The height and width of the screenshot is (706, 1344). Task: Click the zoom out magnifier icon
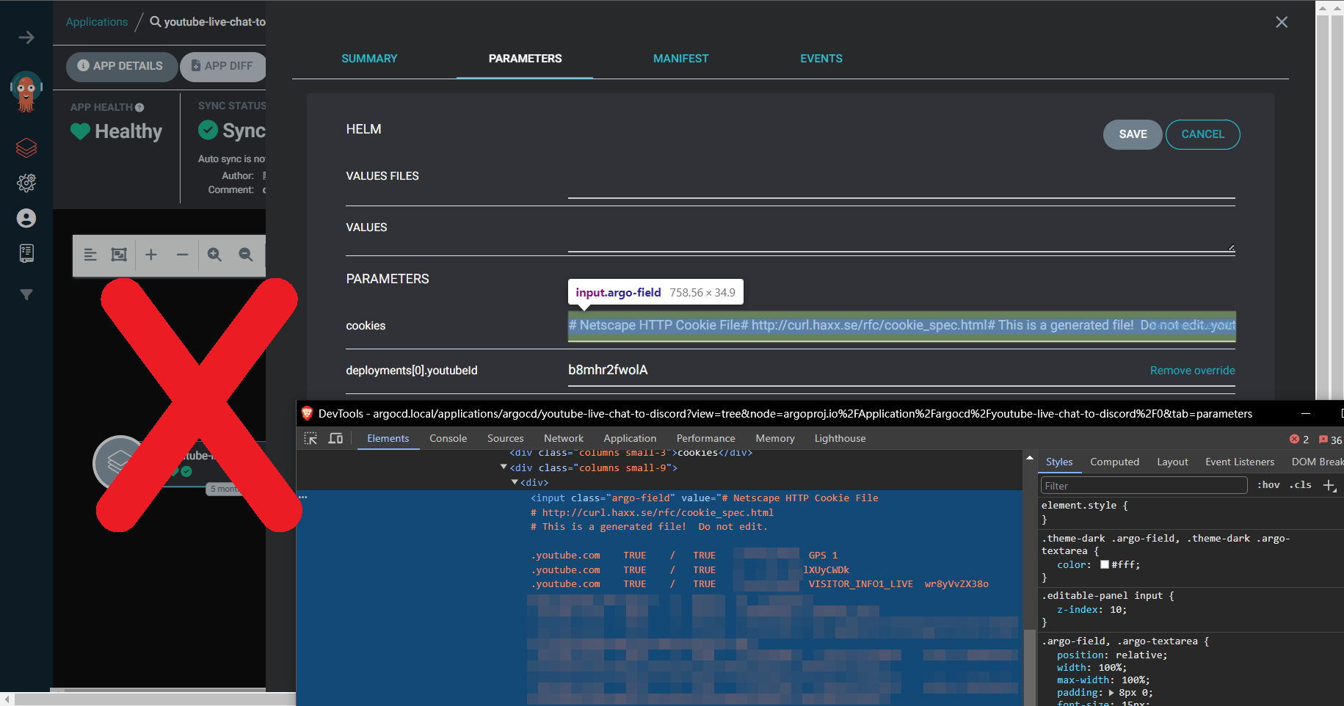point(246,255)
